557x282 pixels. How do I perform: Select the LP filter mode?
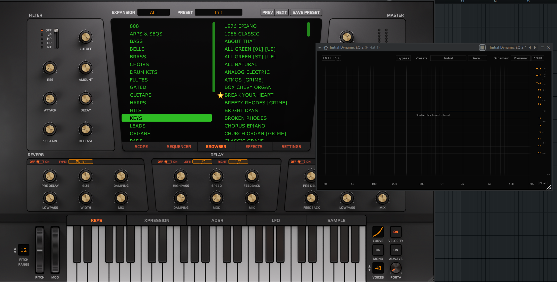42,34
